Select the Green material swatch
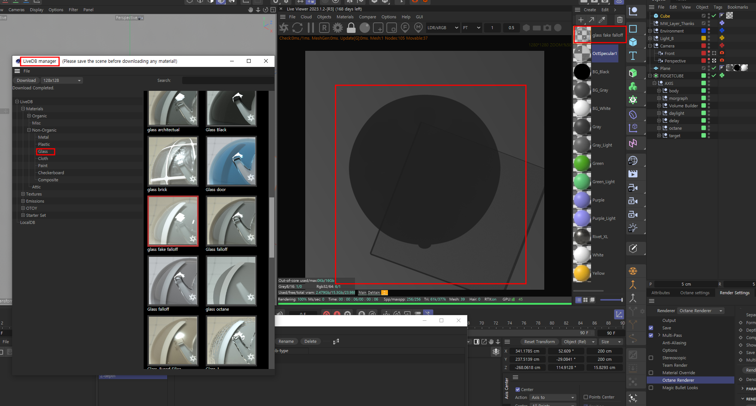Viewport: 756px width, 406px height. (x=582, y=163)
